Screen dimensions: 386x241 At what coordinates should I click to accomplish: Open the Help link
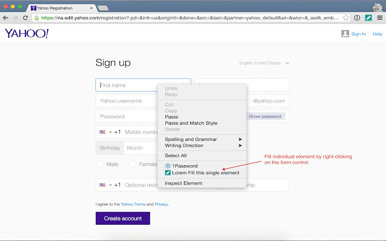tap(378, 34)
